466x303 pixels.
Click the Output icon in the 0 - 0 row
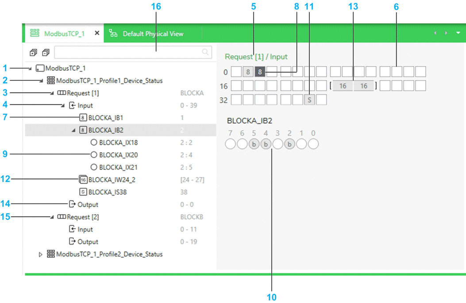[72, 204]
